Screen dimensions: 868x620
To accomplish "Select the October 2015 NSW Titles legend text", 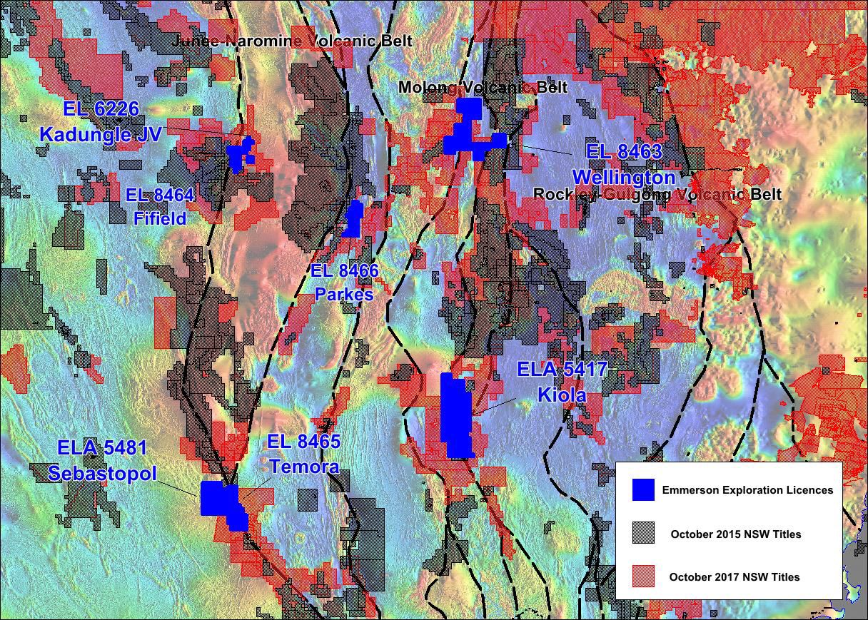I will 735,534.
